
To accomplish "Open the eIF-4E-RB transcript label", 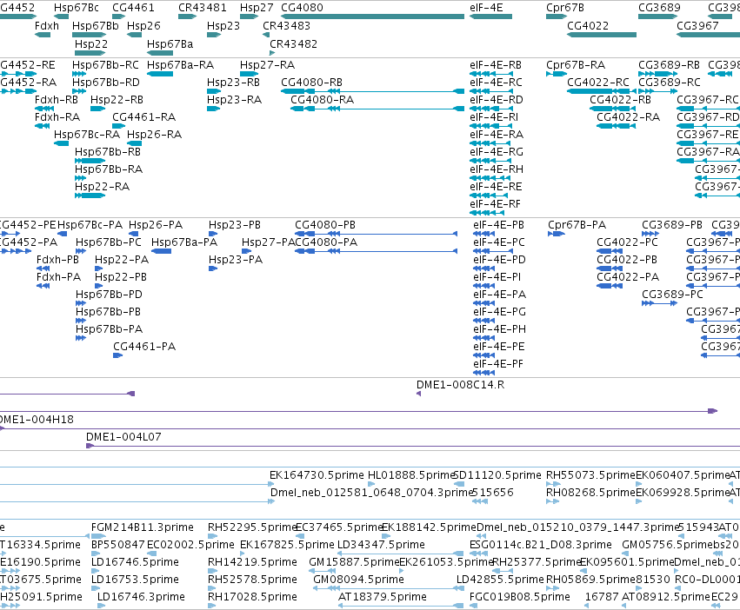I will (496, 65).
